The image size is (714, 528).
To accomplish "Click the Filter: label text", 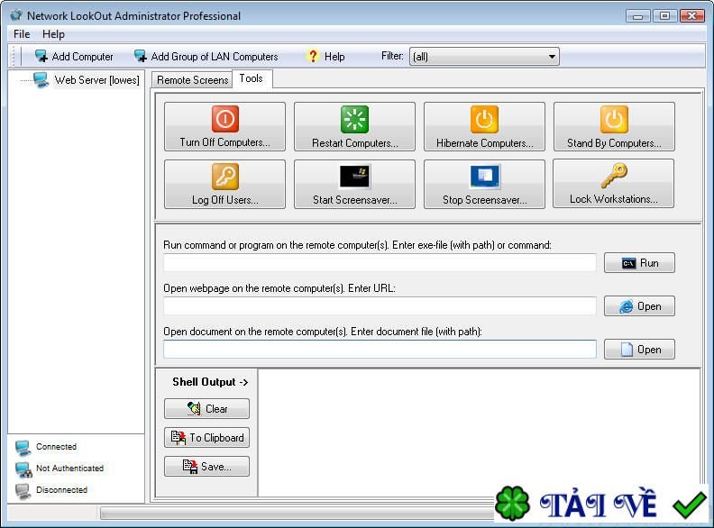I will coord(392,56).
